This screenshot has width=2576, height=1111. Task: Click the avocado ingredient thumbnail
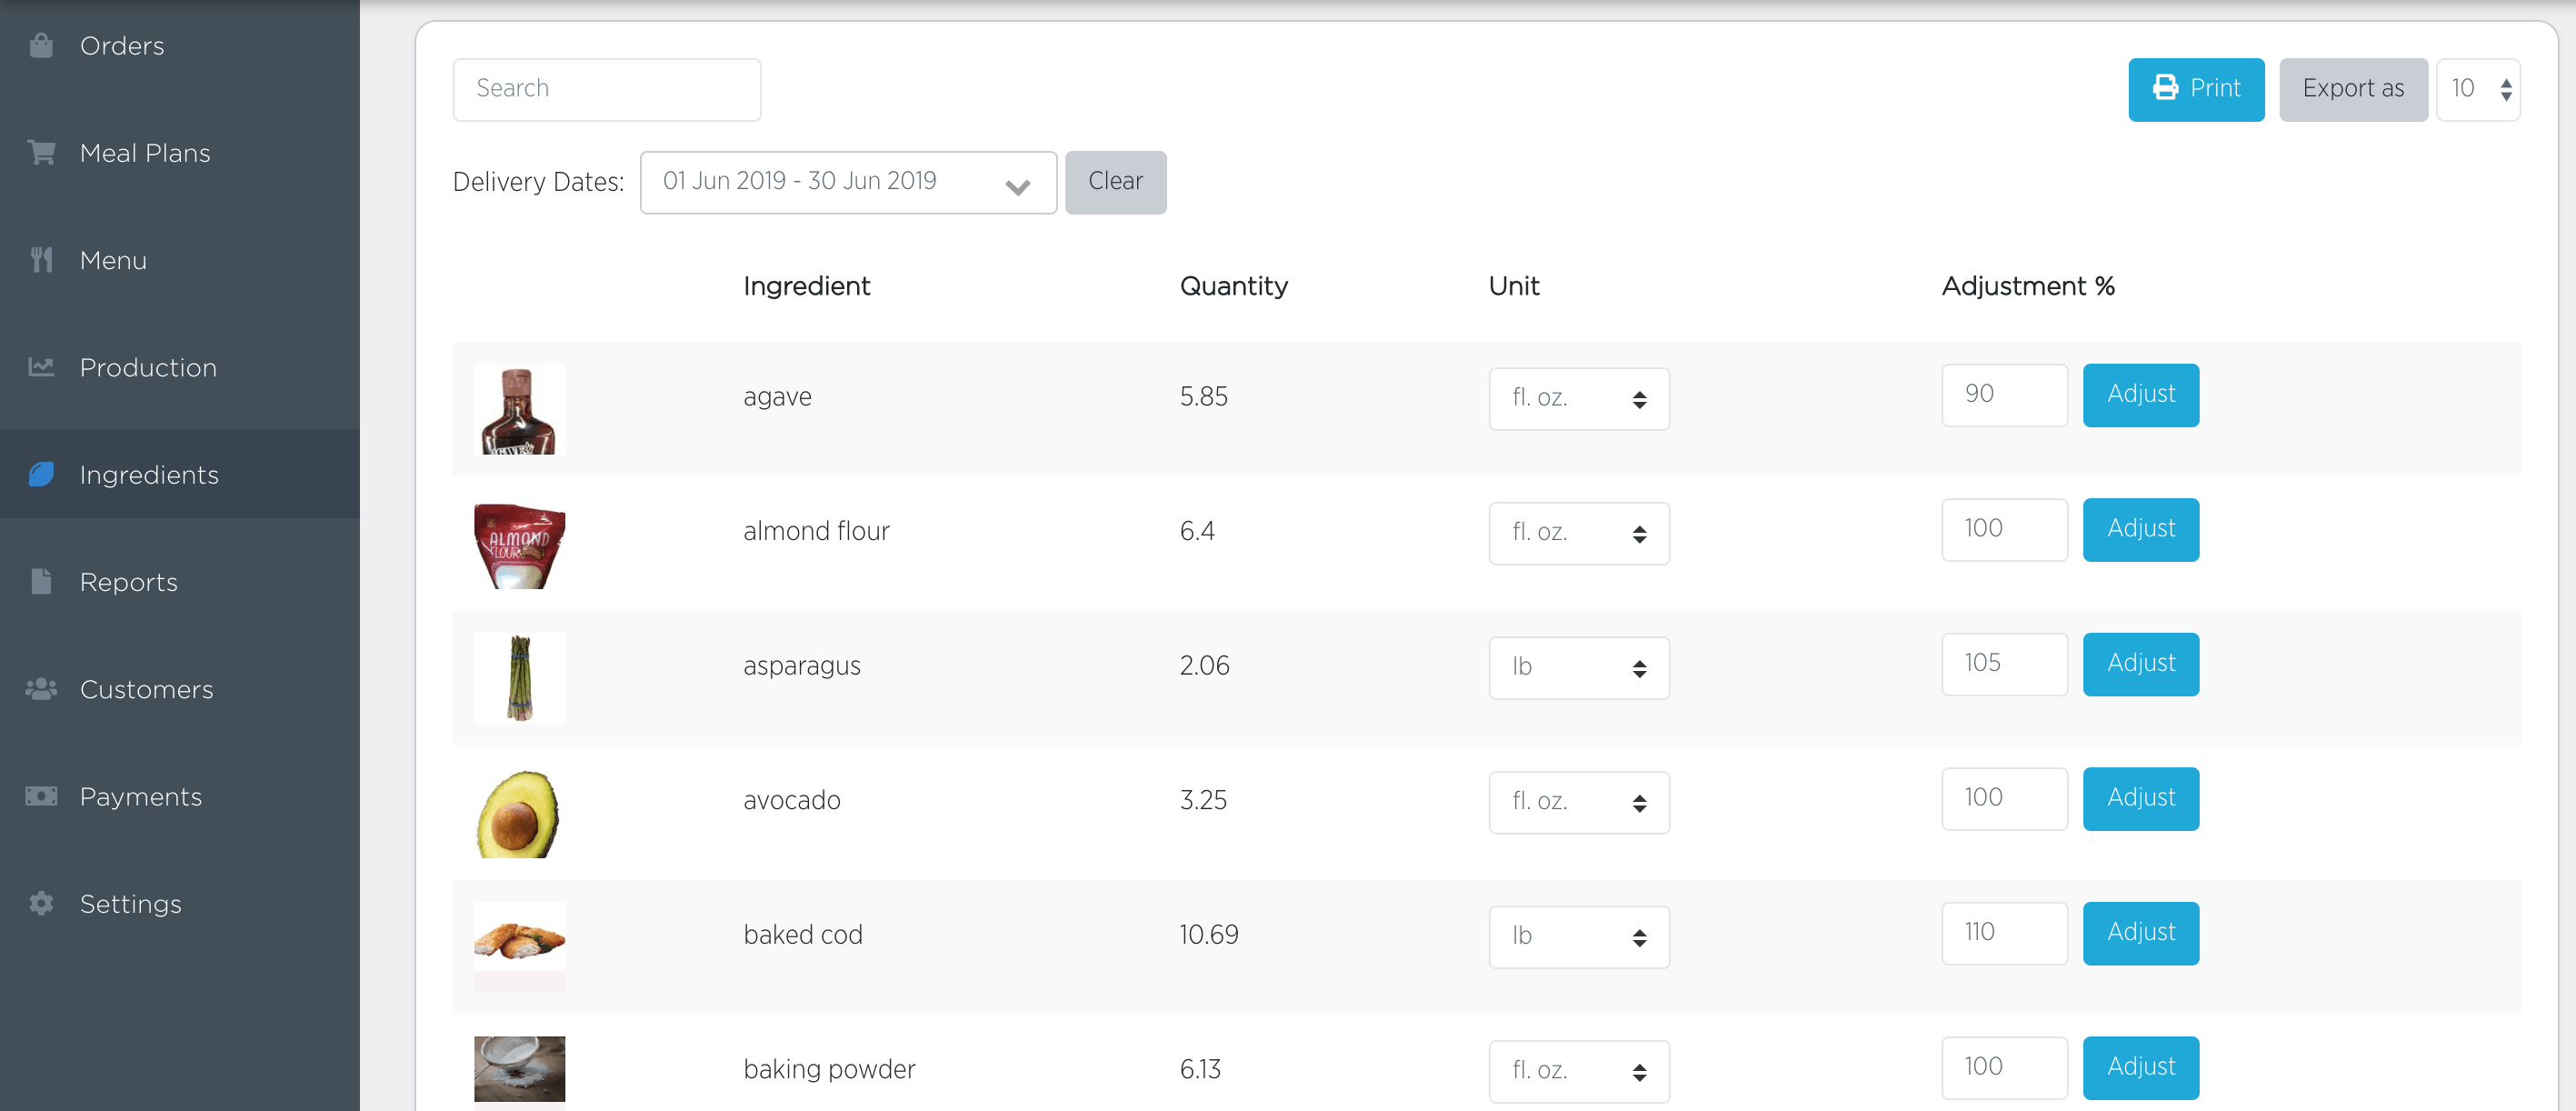(519, 812)
